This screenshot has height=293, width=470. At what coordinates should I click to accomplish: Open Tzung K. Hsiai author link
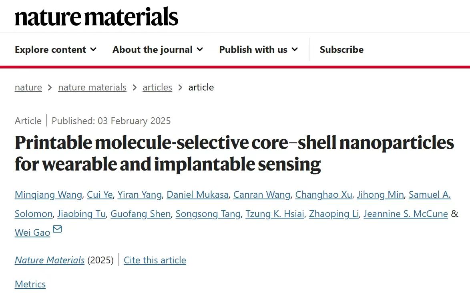(x=275, y=214)
